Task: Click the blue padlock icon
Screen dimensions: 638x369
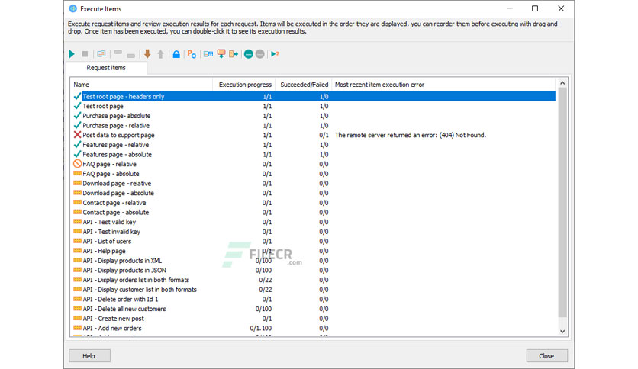Action: pos(176,53)
